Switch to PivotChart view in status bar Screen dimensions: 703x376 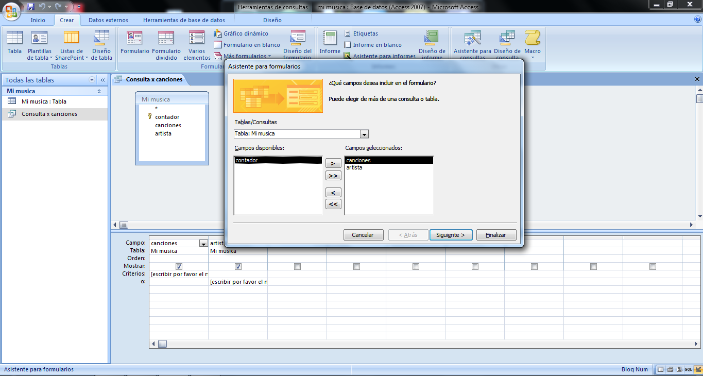[x=679, y=369]
